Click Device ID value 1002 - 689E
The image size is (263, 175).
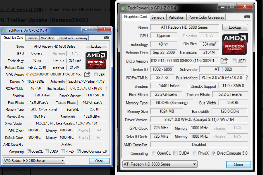tap(36, 81)
